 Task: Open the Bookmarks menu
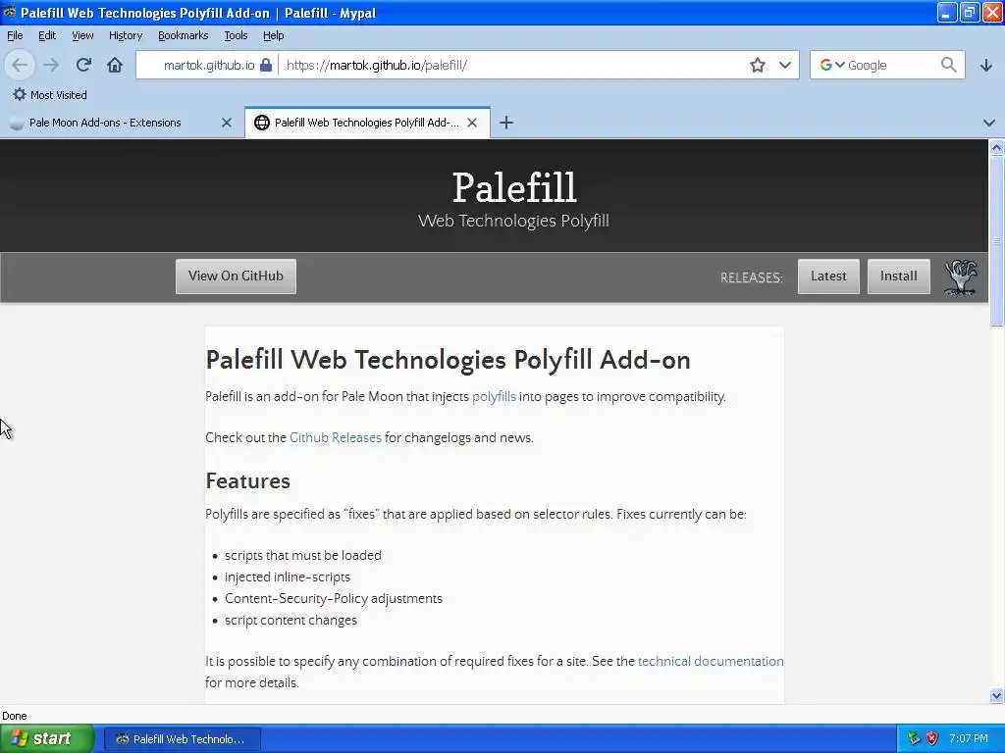pos(183,35)
